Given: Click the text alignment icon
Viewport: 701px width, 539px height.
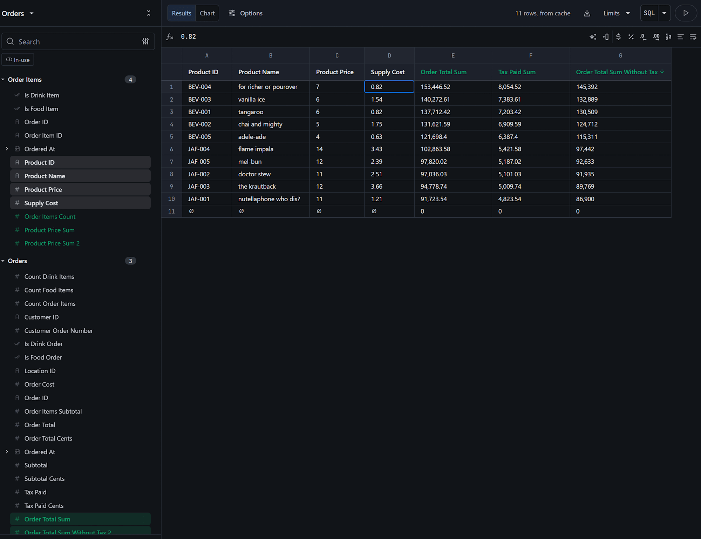Looking at the screenshot, I should click(x=681, y=37).
